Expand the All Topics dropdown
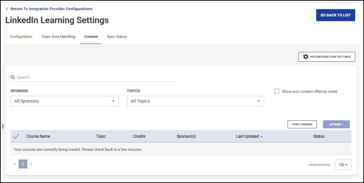364x183 pixels. click(x=195, y=101)
